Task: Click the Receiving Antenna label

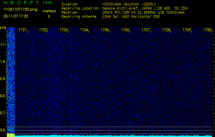Action: tap(79, 17)
